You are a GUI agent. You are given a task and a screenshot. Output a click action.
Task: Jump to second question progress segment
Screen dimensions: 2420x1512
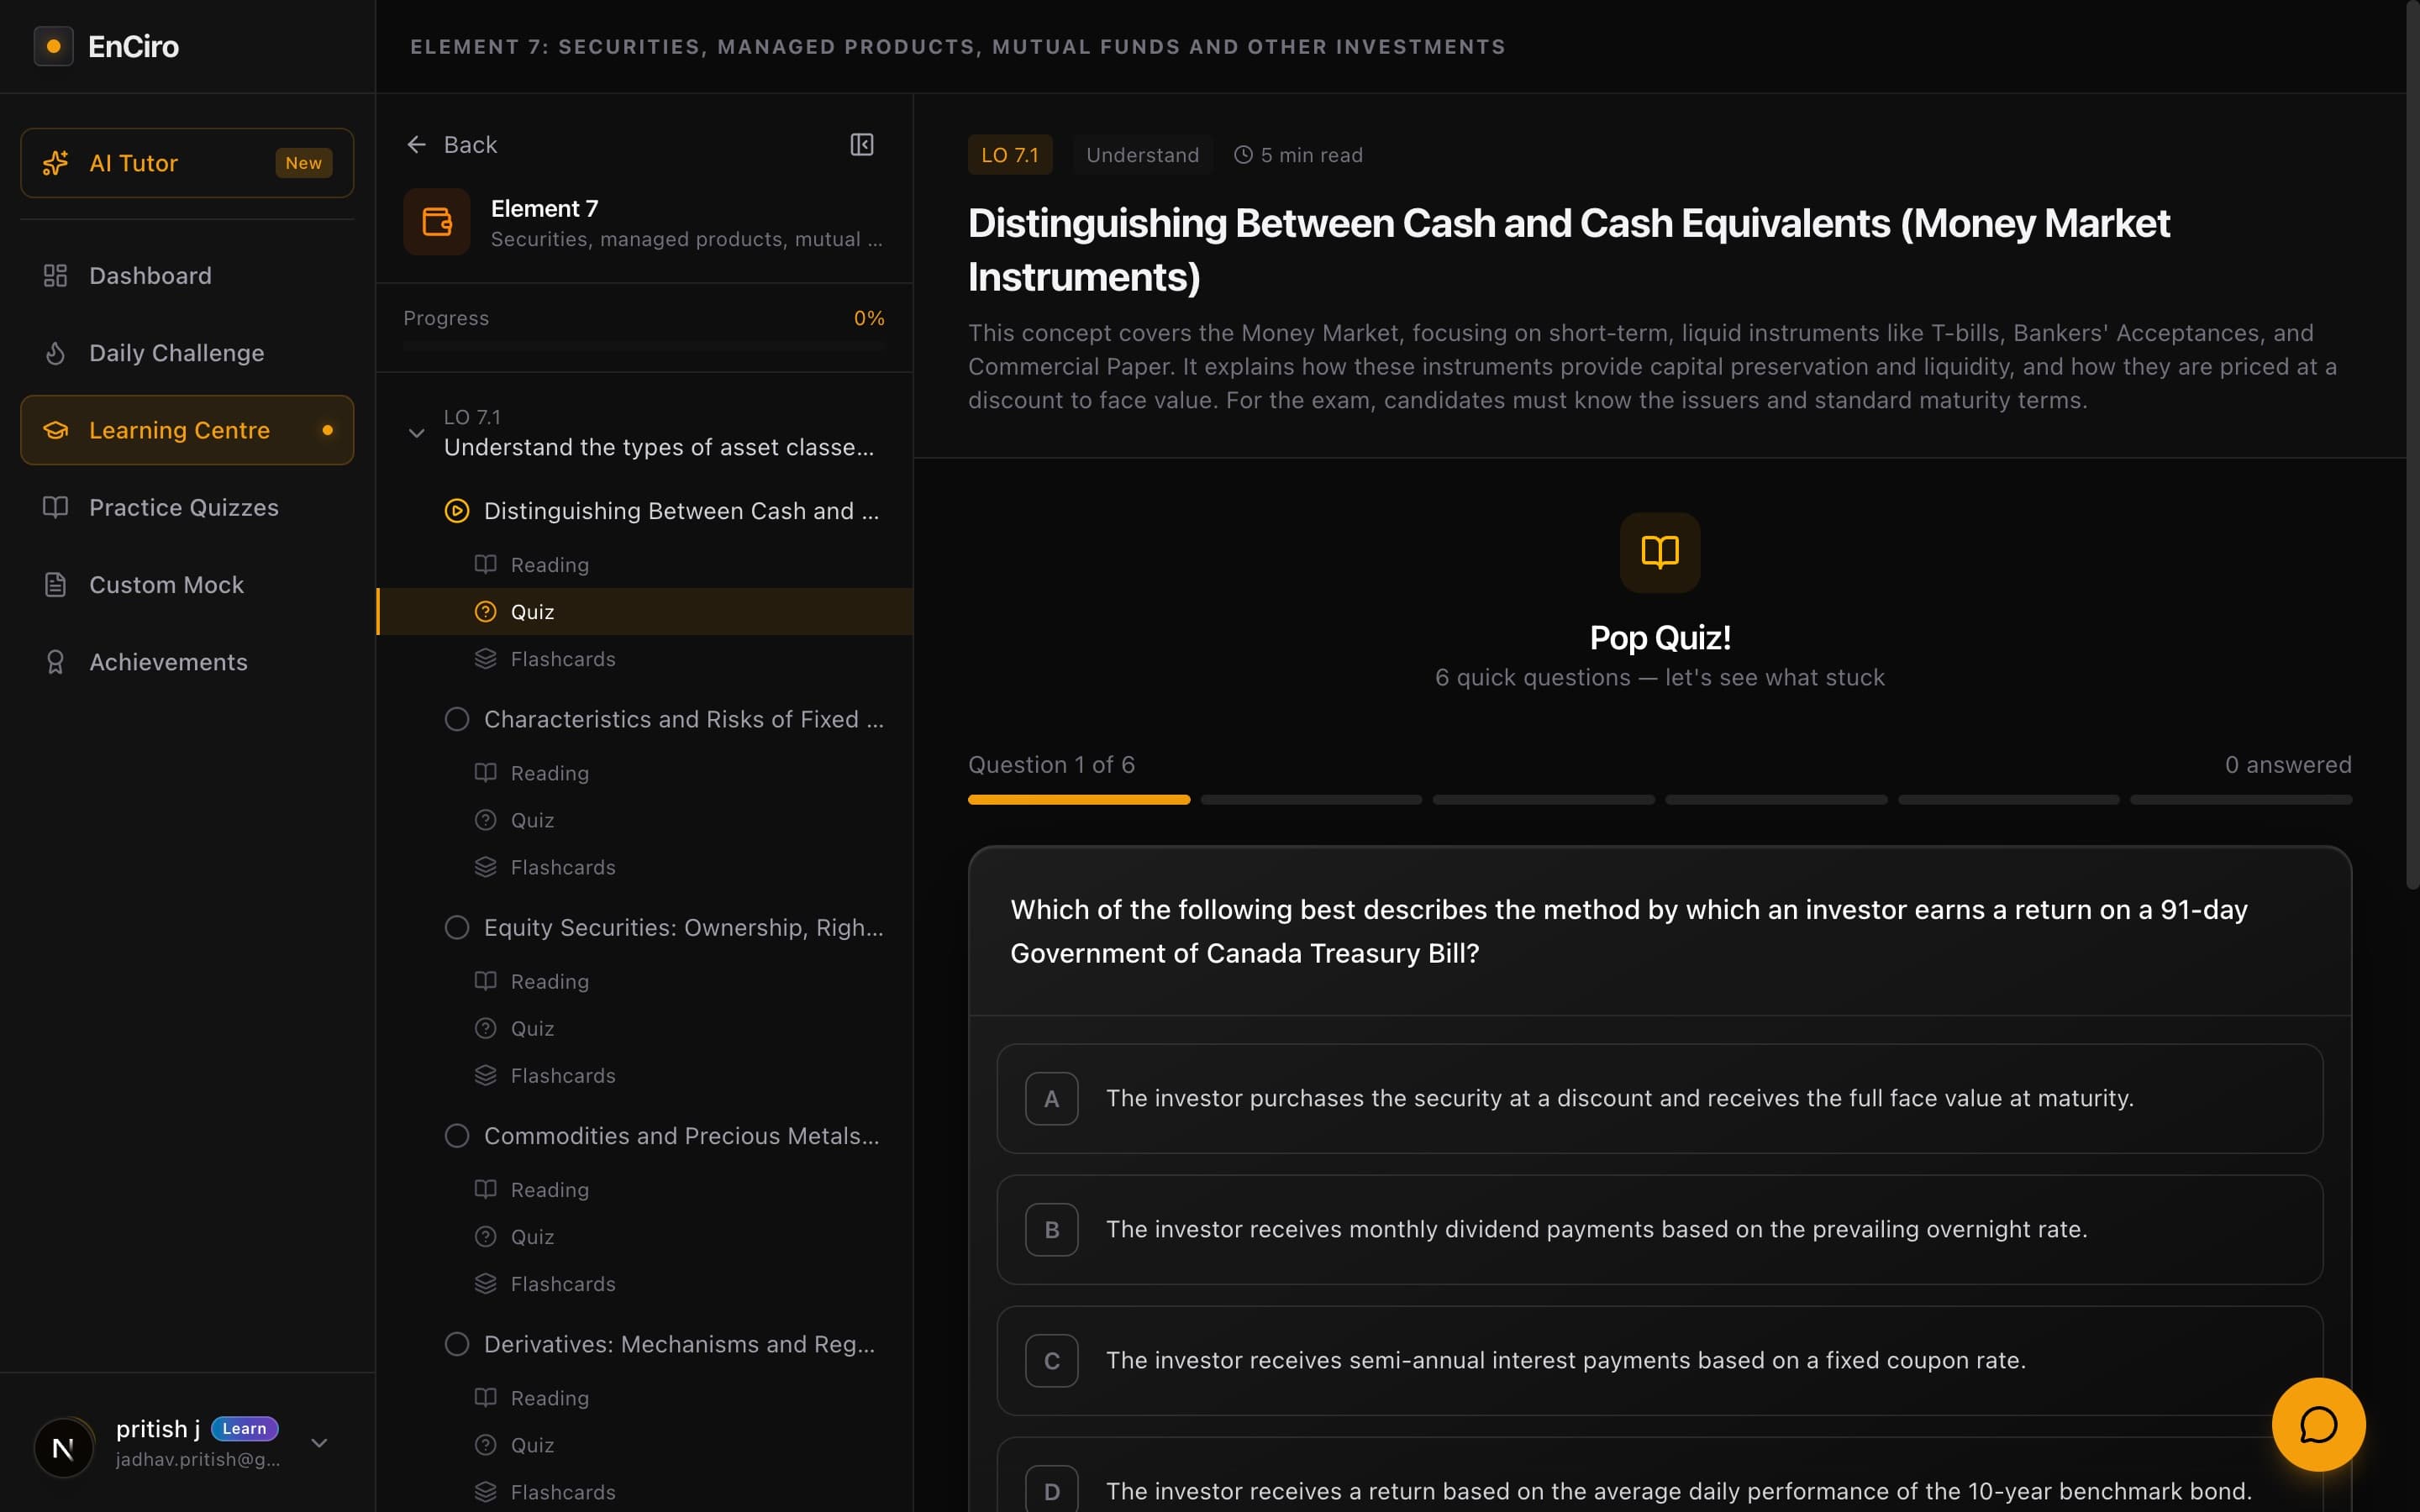[x=1311, y=800]
